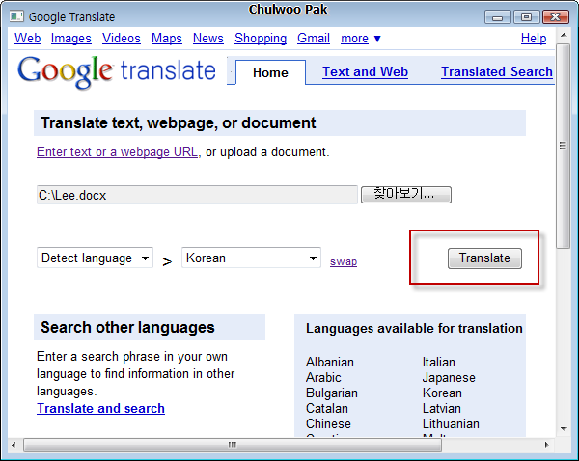Maximize the Google Translate window
Screen dimensions: 579x461
526,17
